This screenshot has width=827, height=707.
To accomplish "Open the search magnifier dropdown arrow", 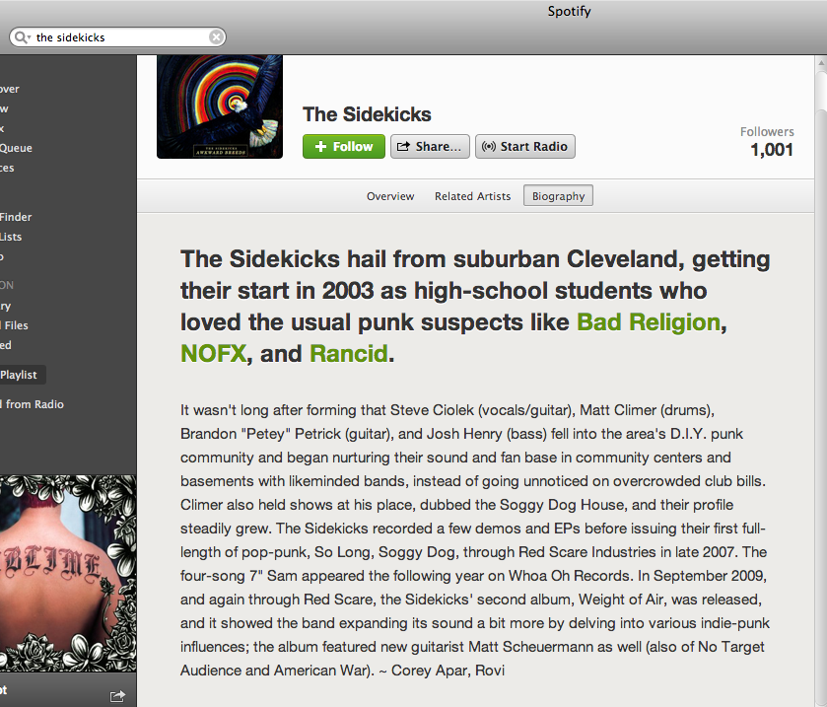I will 29,37.
